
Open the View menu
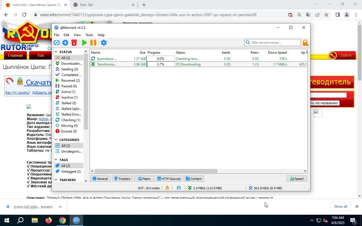(77, 35)
